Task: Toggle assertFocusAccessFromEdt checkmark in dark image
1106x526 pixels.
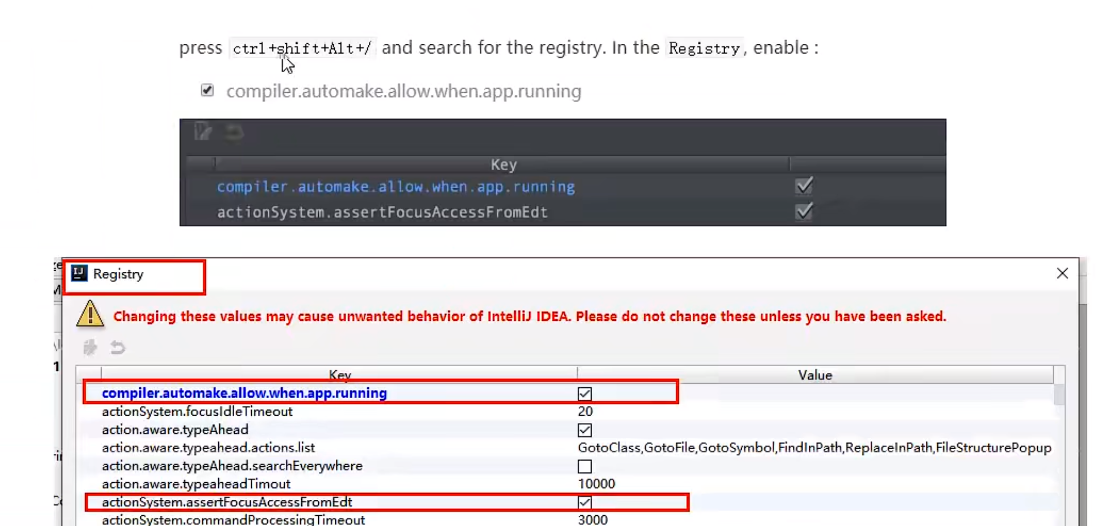Action: coord(804,211)
